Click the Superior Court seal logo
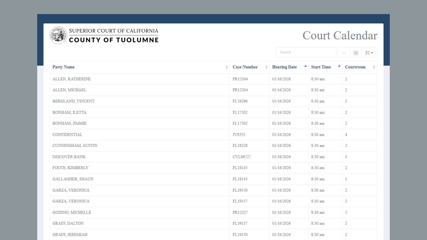 [58, 35]
